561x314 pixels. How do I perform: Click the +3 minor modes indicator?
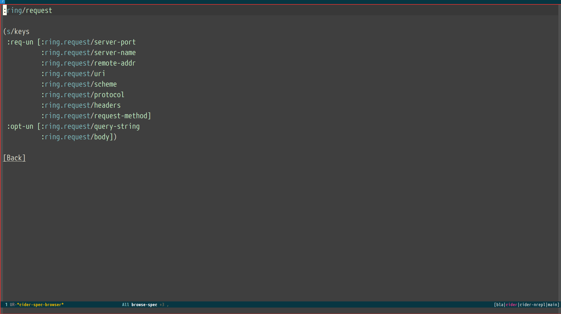[162, 305]
